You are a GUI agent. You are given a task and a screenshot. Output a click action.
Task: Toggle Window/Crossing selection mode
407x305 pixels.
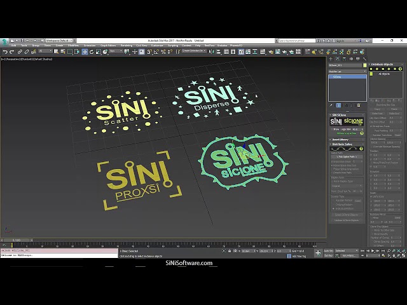click(x=77, y=52)
